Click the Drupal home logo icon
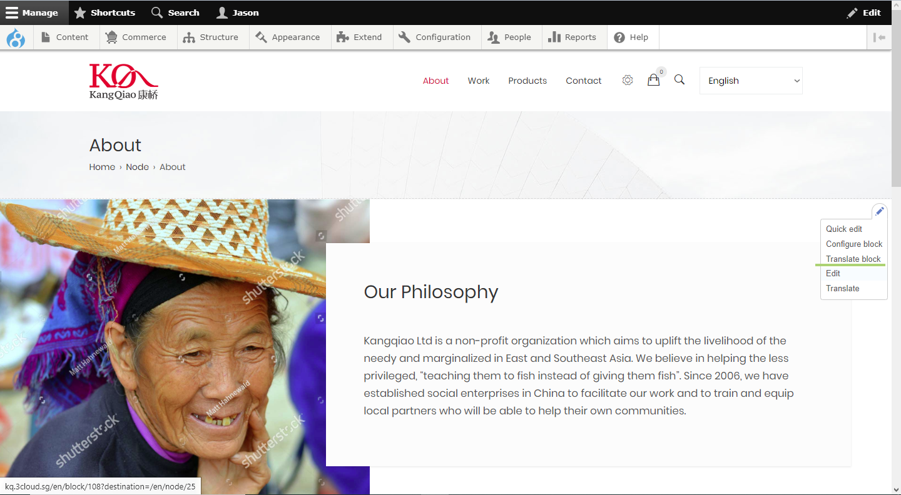Viewport: 901px width, 495px height. pos(16,37)
